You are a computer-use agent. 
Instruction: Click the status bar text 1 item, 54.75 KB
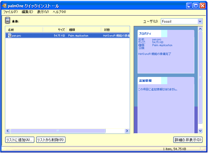[x=175, y=149]
